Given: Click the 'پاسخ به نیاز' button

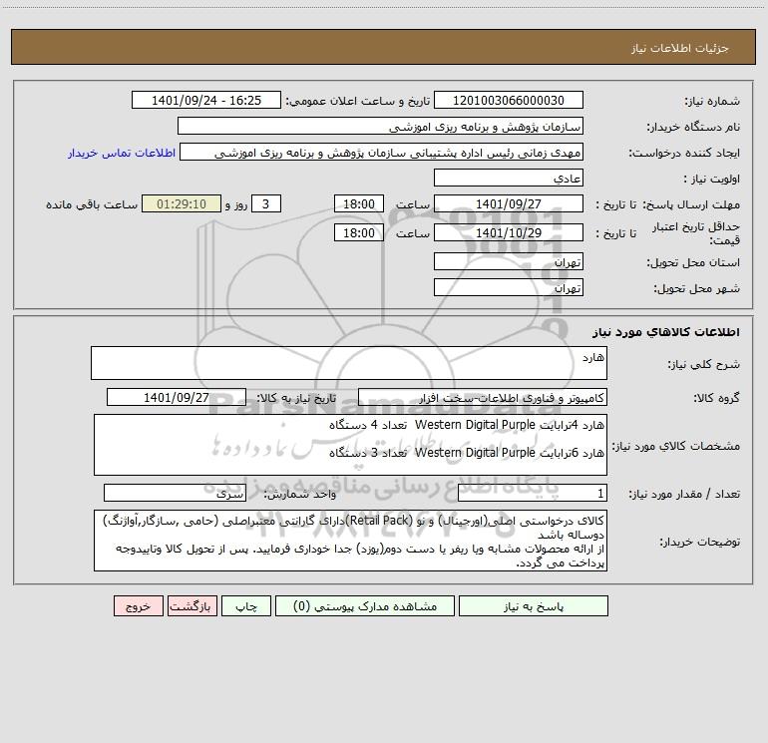Looking at the screenshot, I should pos(534,606).
